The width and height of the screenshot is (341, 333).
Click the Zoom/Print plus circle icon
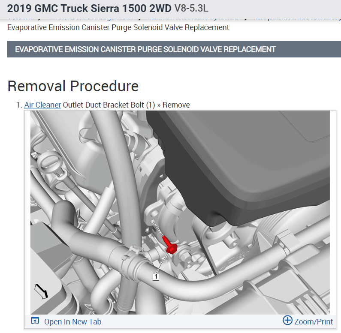(x=287, y=321)
